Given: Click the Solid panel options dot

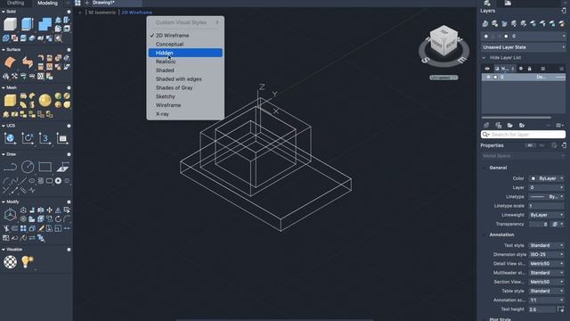Looking at the screenshot, I should 69,12.
